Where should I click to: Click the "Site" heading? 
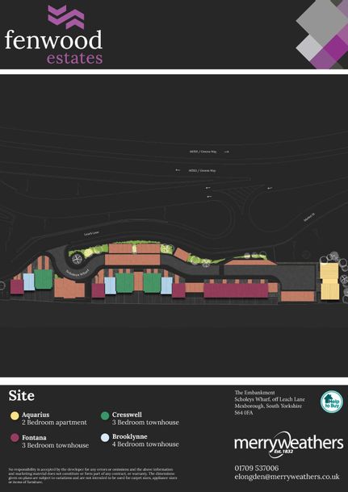coord(21,396)
